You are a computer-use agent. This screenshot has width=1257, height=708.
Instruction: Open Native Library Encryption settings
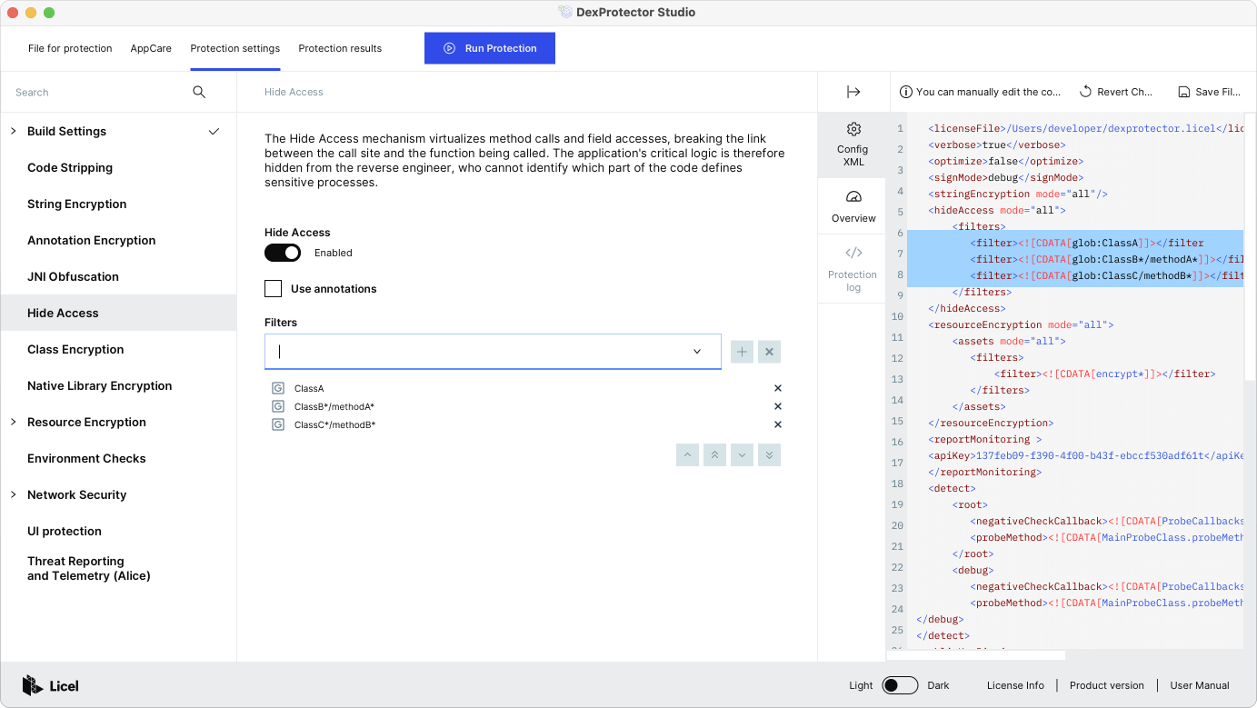(118, 385)
